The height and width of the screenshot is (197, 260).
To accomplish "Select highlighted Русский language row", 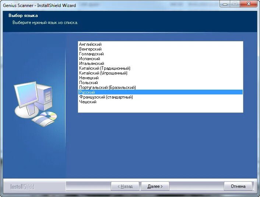I will 160,92.
